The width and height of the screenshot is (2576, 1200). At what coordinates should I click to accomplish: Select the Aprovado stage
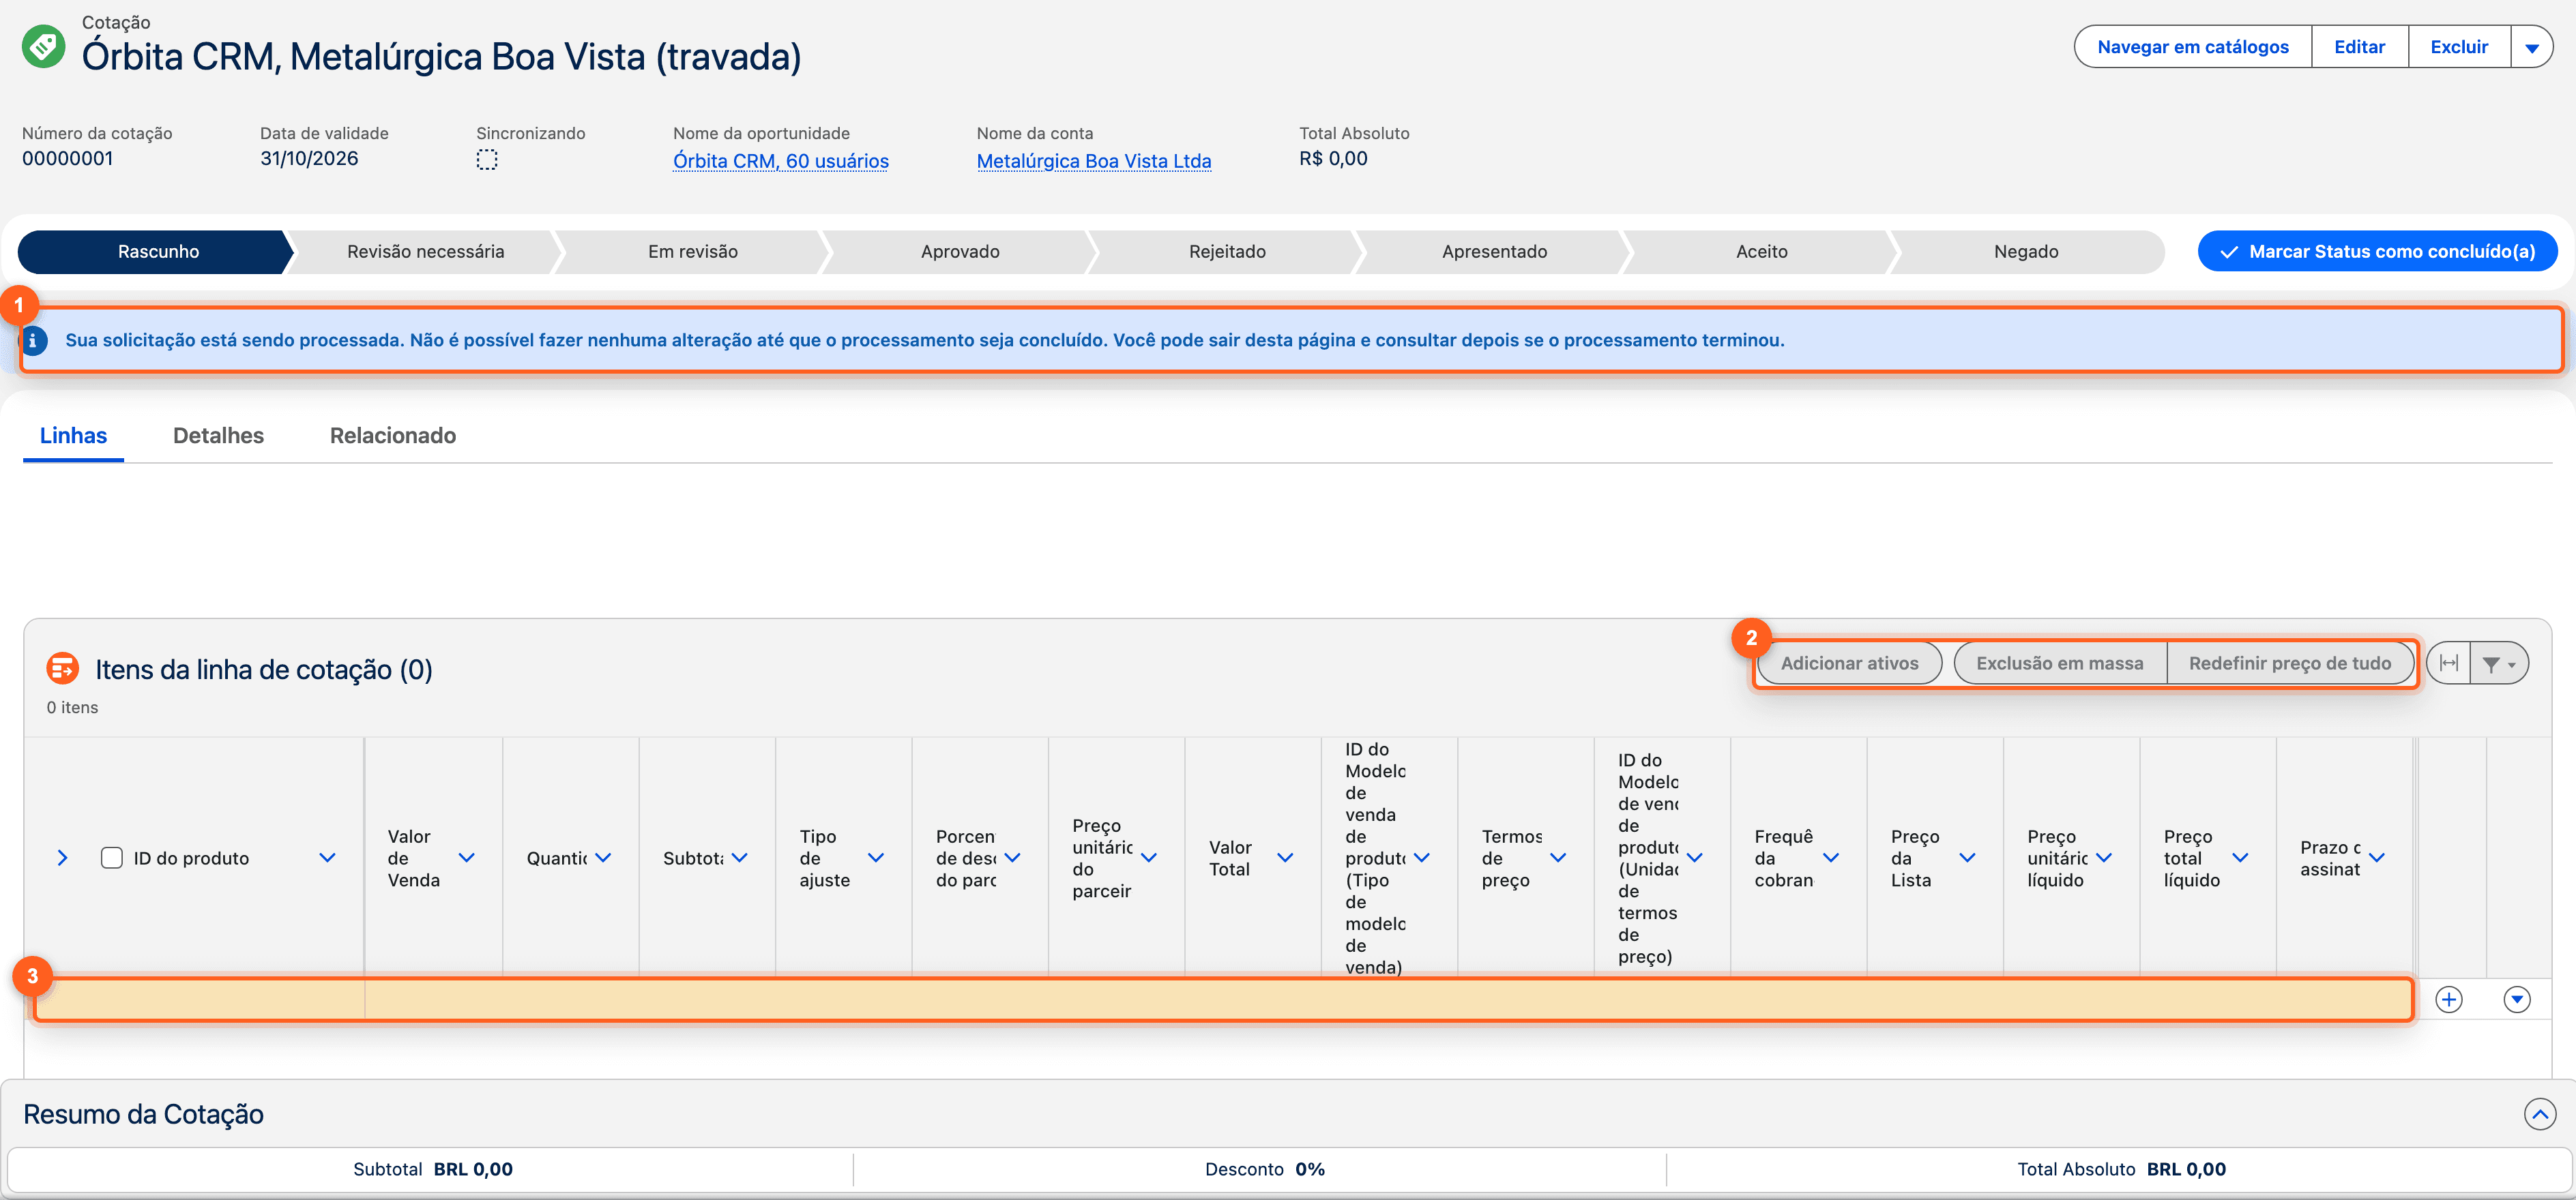[x=960, y=252]
